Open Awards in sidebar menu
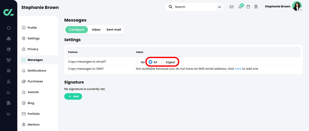The height and width of the screenshot is (131, 309). 33,92
